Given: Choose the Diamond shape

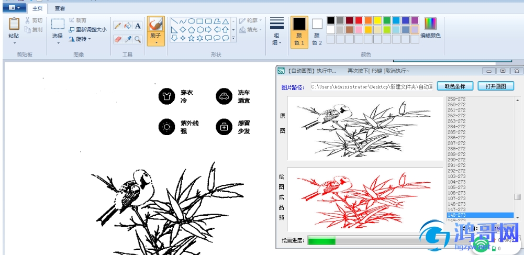Looking at the screenshot, I should (x=183, y=30).
